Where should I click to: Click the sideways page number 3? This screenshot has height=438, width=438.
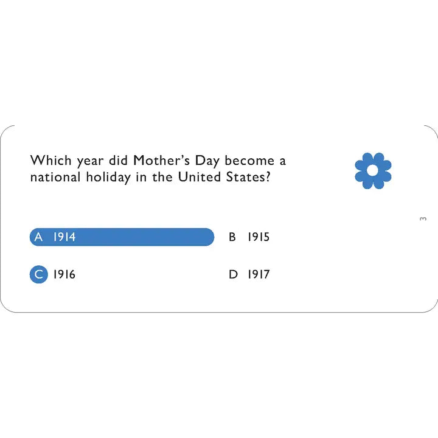pyautogui.click(x=423, y=219)
